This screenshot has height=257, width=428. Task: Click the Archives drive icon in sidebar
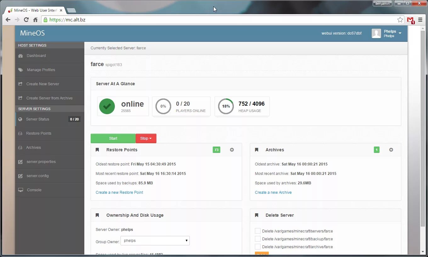click(x=20, y=148)
